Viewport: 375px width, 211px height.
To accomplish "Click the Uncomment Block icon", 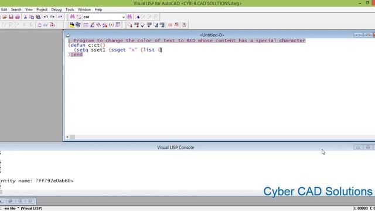I will click(176, 25).
